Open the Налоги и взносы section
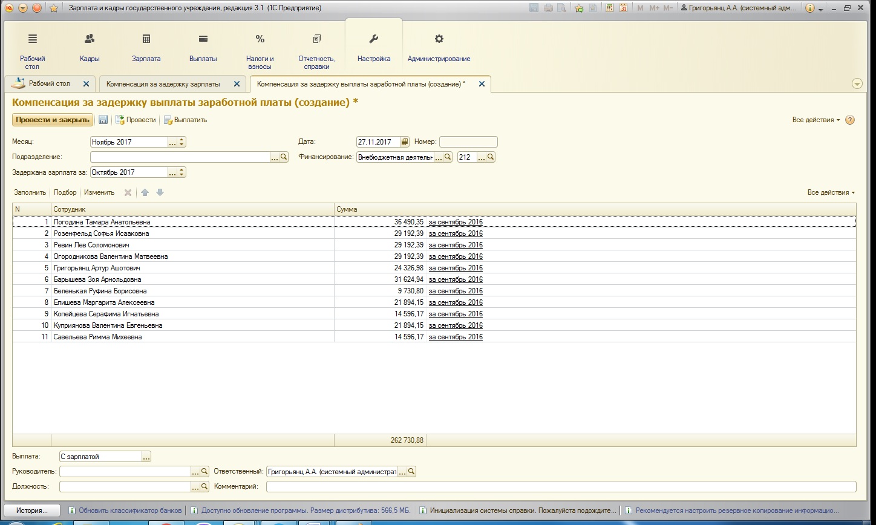The height and width of the screenshot is (525, 876). click(260, 51)
